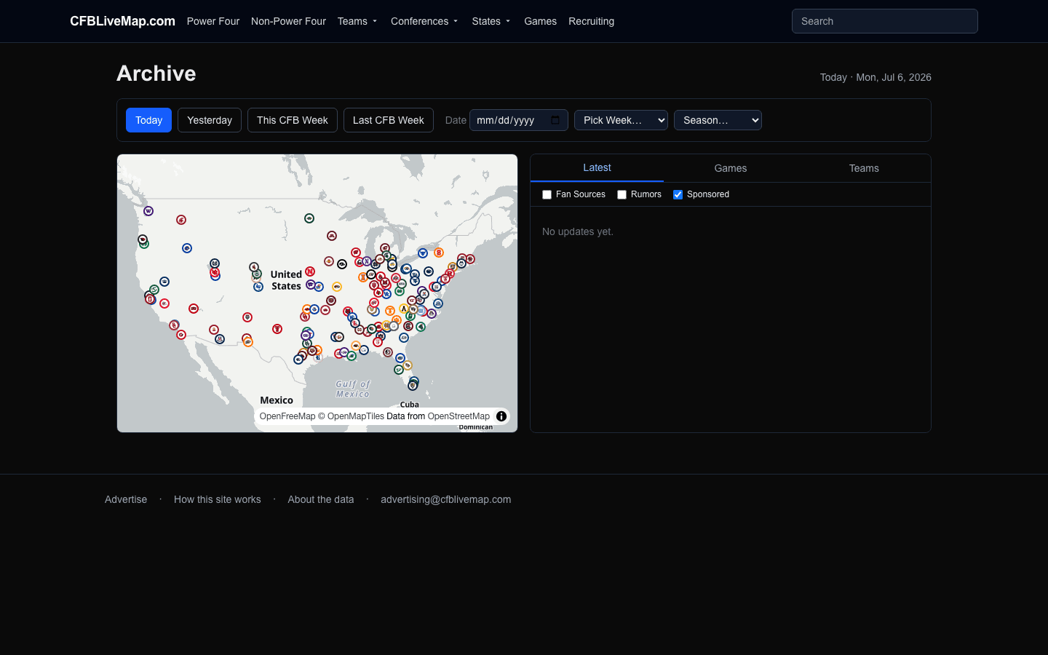Open Games in the top navigation

(540, 21)
